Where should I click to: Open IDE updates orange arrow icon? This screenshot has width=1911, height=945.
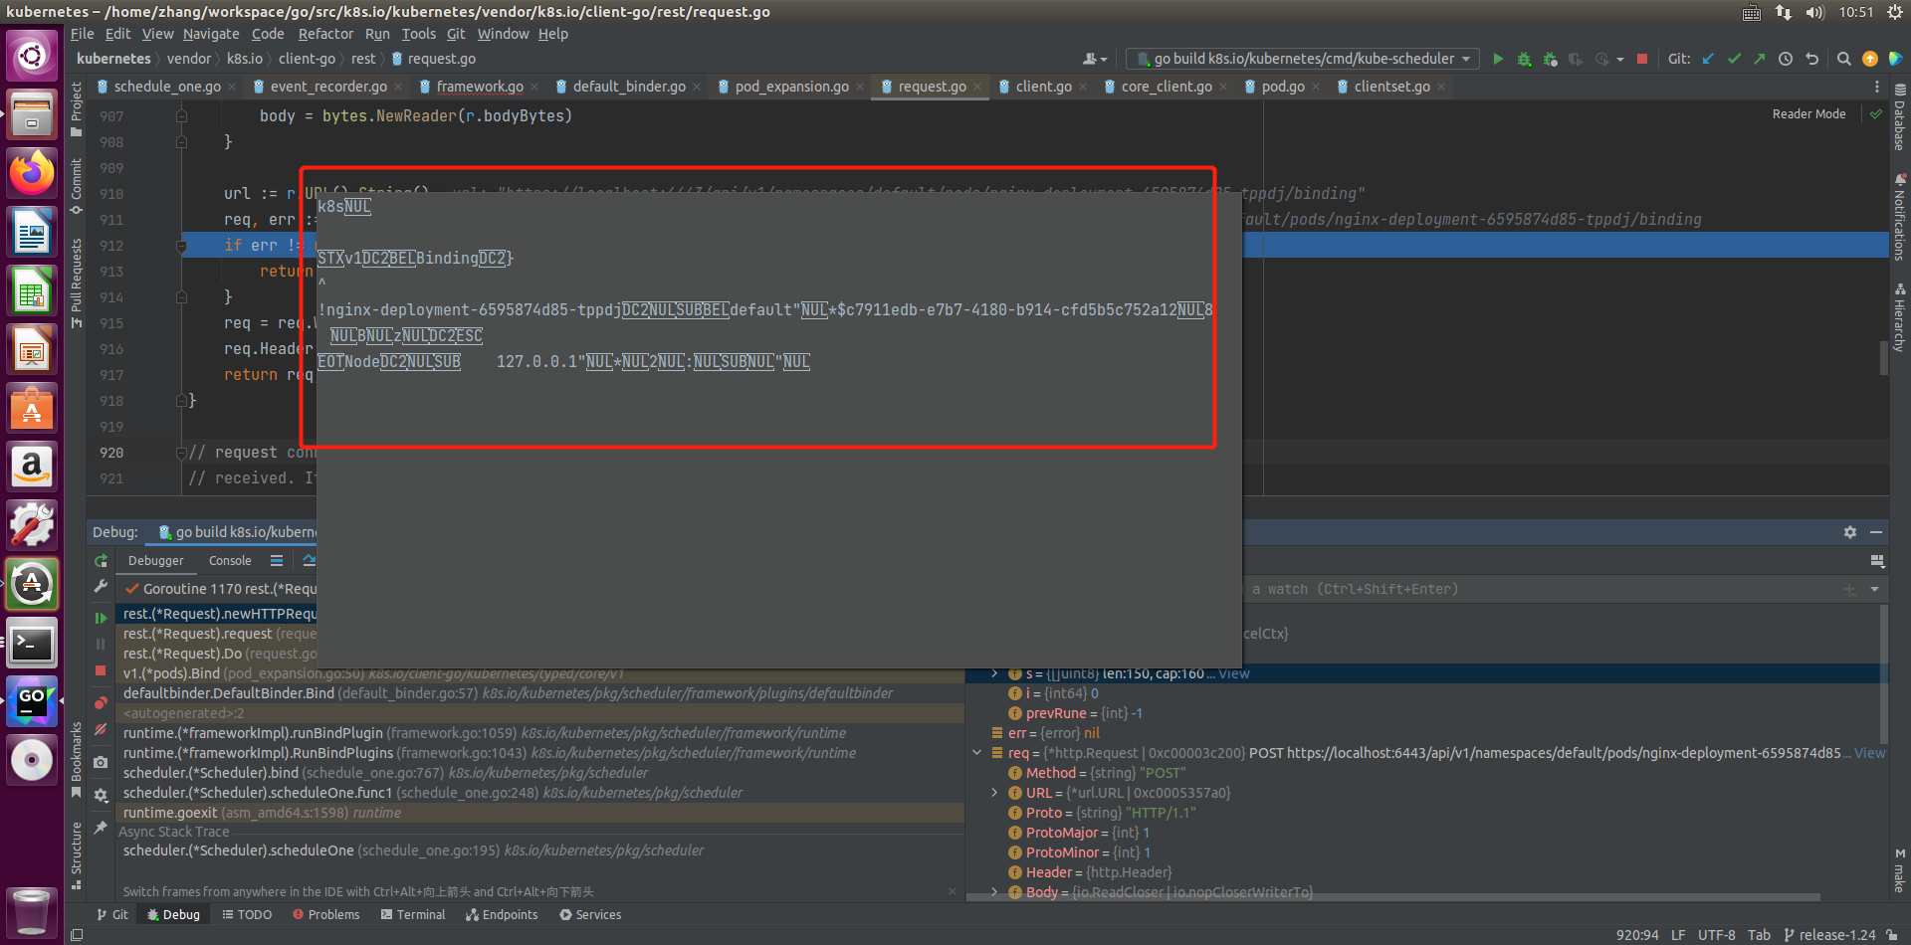point(1870,59)
